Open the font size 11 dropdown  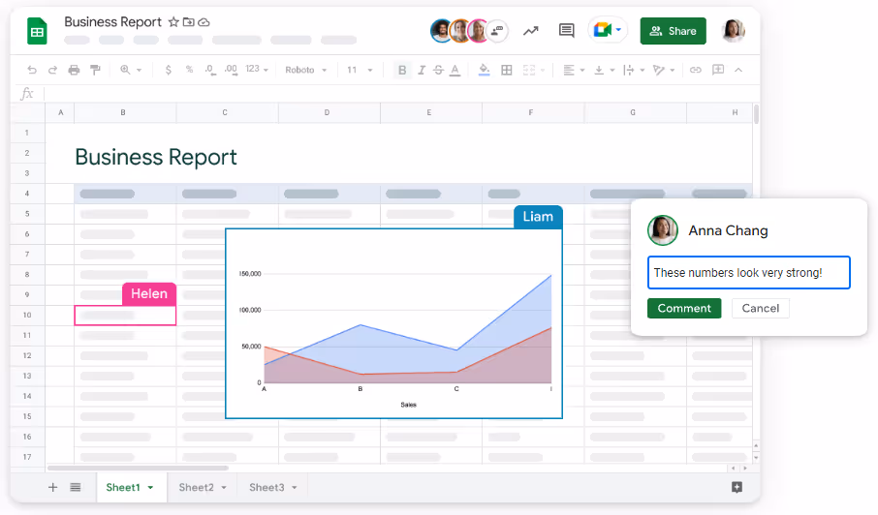[360, 70]
